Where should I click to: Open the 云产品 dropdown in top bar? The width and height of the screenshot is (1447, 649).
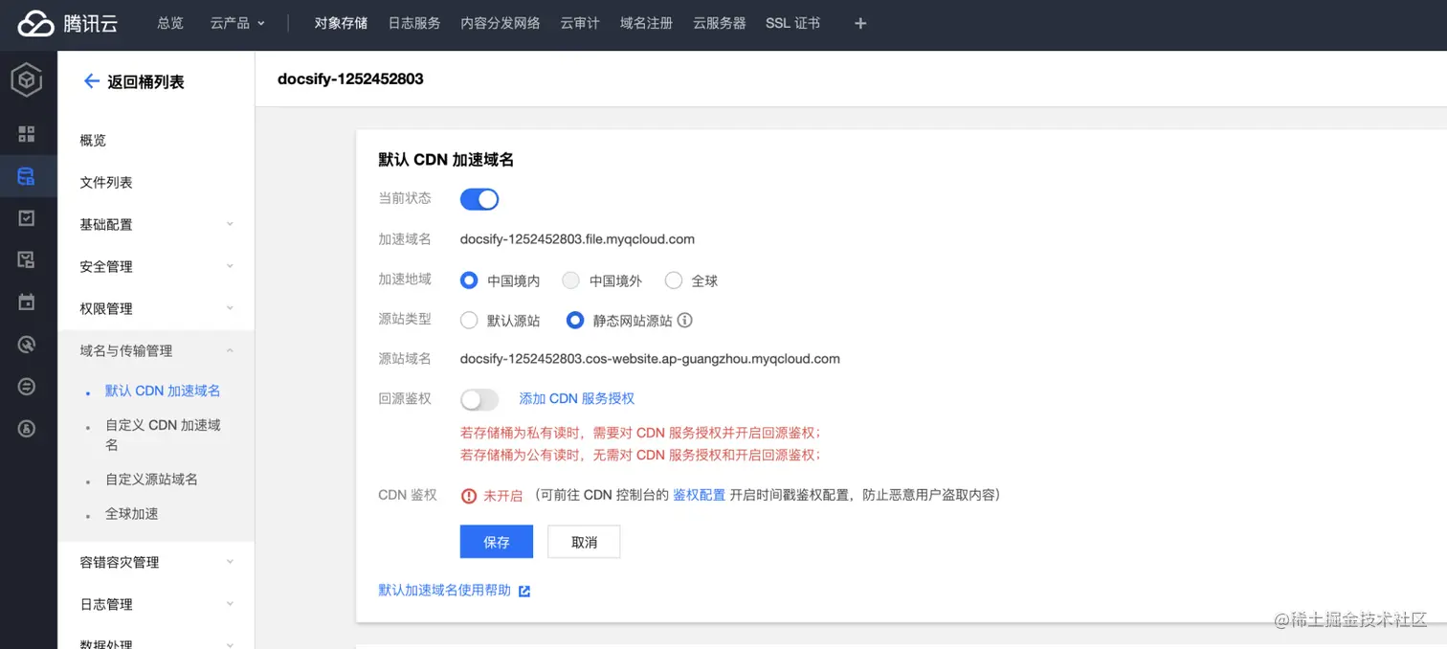click(238, 23)
